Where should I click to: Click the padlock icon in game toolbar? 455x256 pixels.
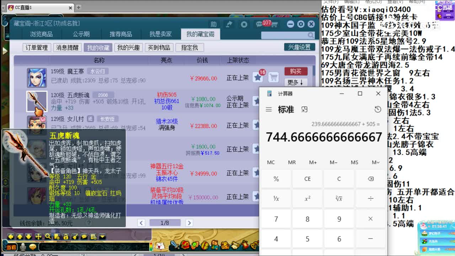click(x=66, y=236)
